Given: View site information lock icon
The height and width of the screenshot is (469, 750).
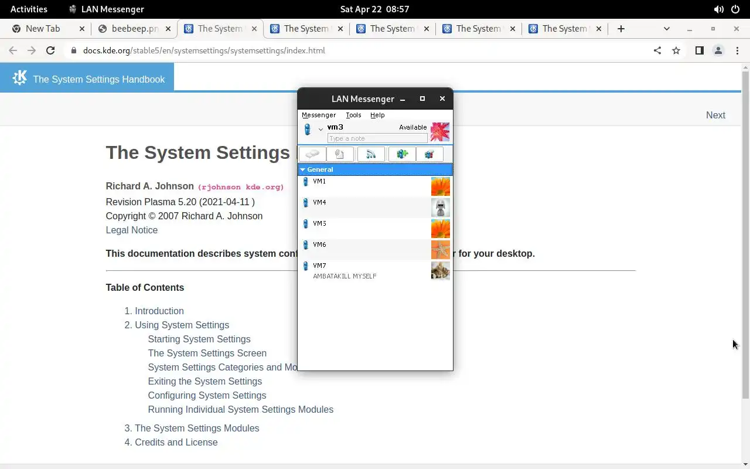Looking at the screenshot, I should coord(73,50).
